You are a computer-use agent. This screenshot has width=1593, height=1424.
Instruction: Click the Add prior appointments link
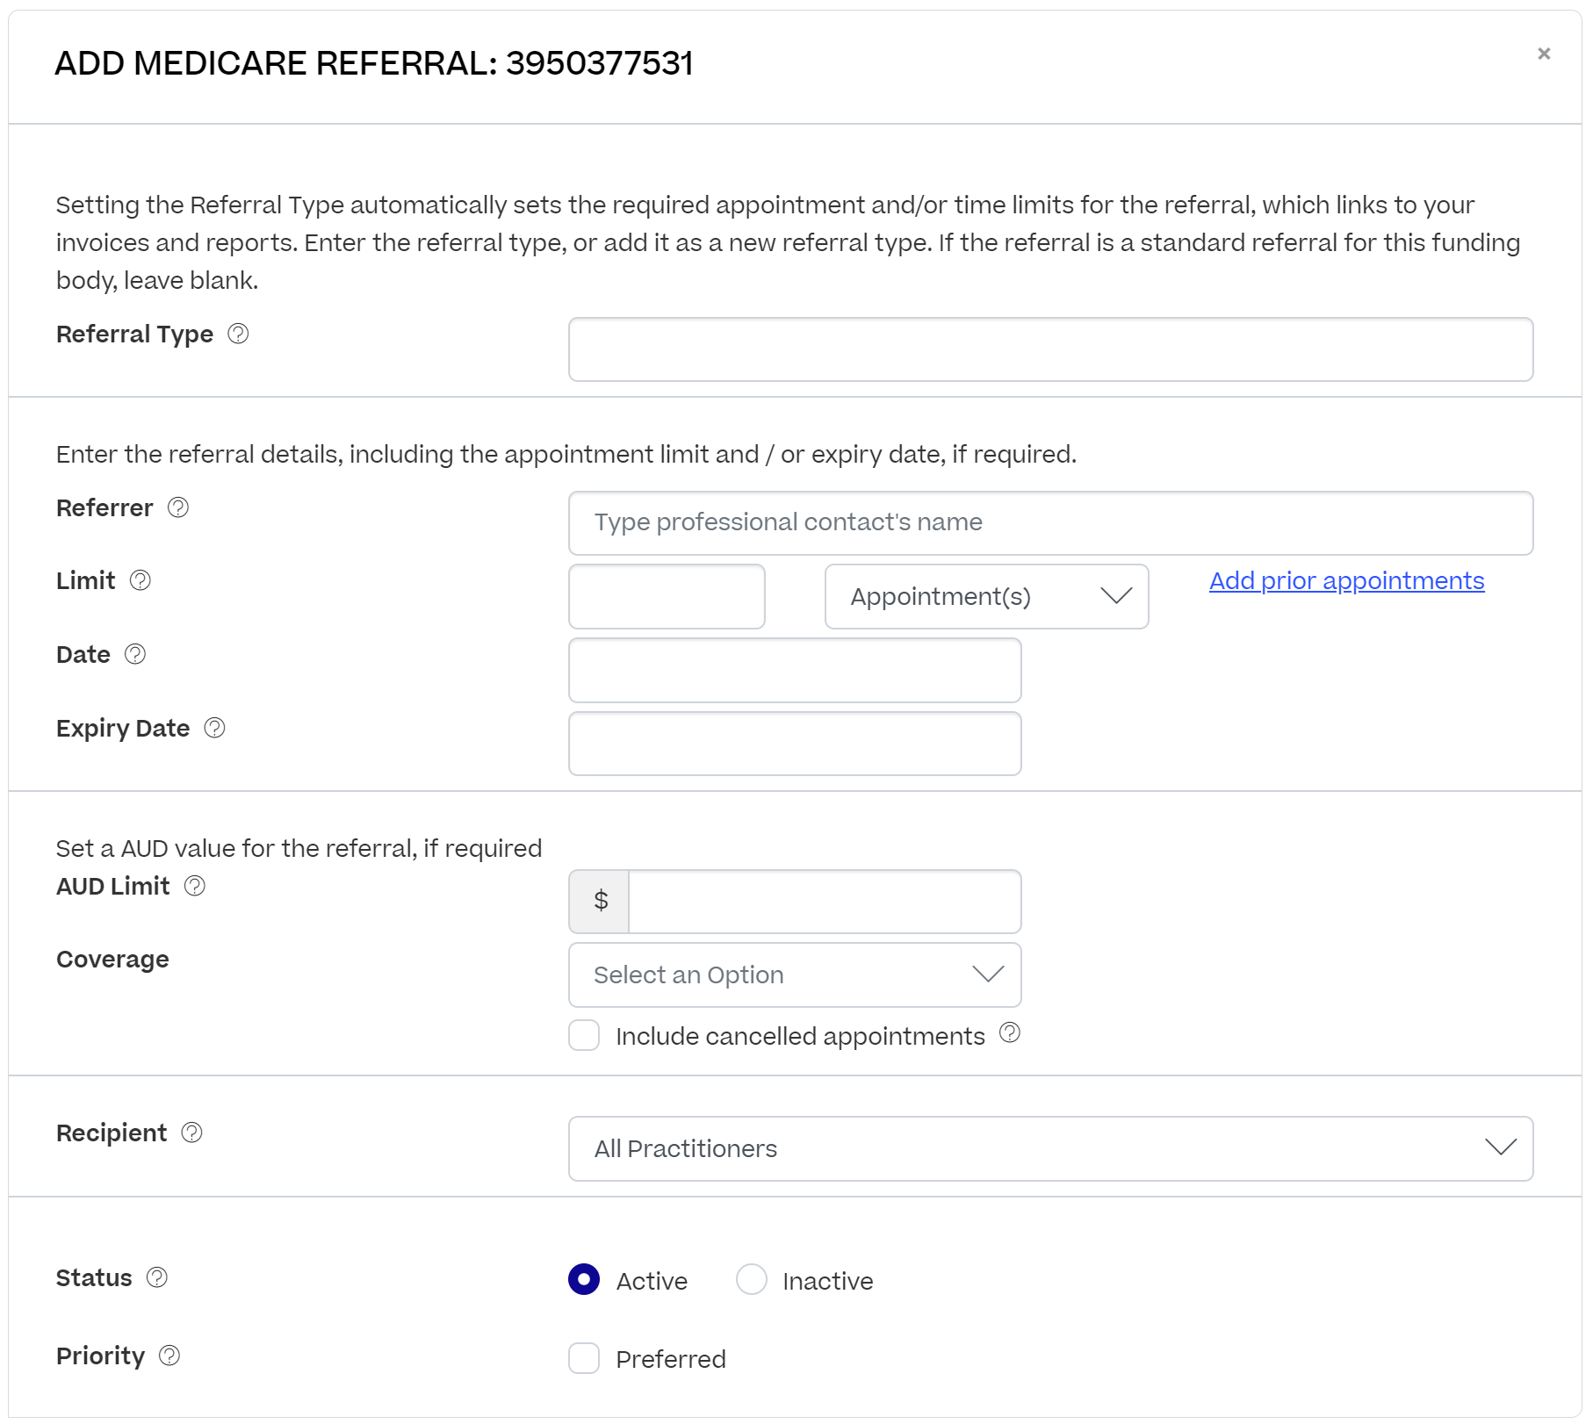point(1347,581)
